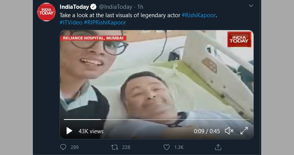This screenshot has height=155, width=294.
Task: Expand video to fullscreen
Action: [x=244, y=131]
